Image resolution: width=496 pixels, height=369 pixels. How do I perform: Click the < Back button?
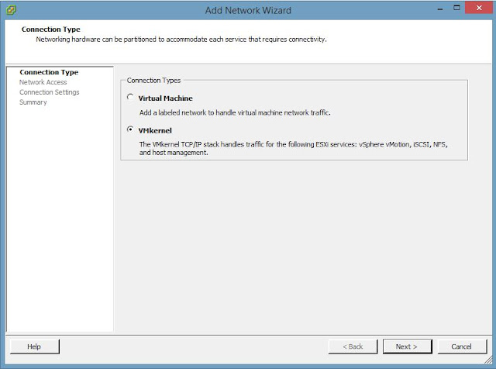(x=353, y=347)
